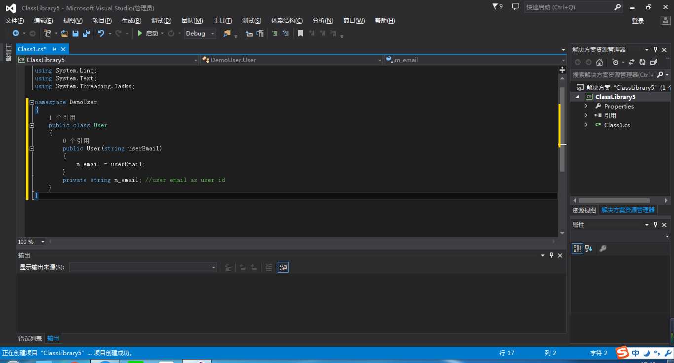Open the 工具箱 toolbox side tab
Viewport: 674px width, 363px height.
[8, 53]
